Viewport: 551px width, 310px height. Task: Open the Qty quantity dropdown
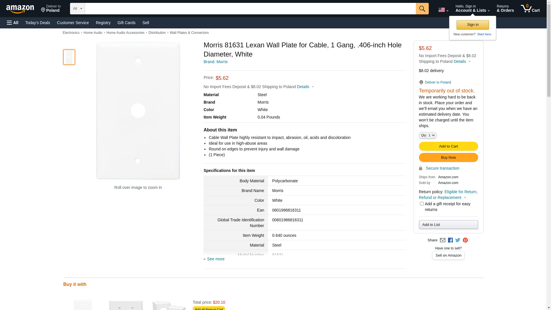[x=427, y=135]
